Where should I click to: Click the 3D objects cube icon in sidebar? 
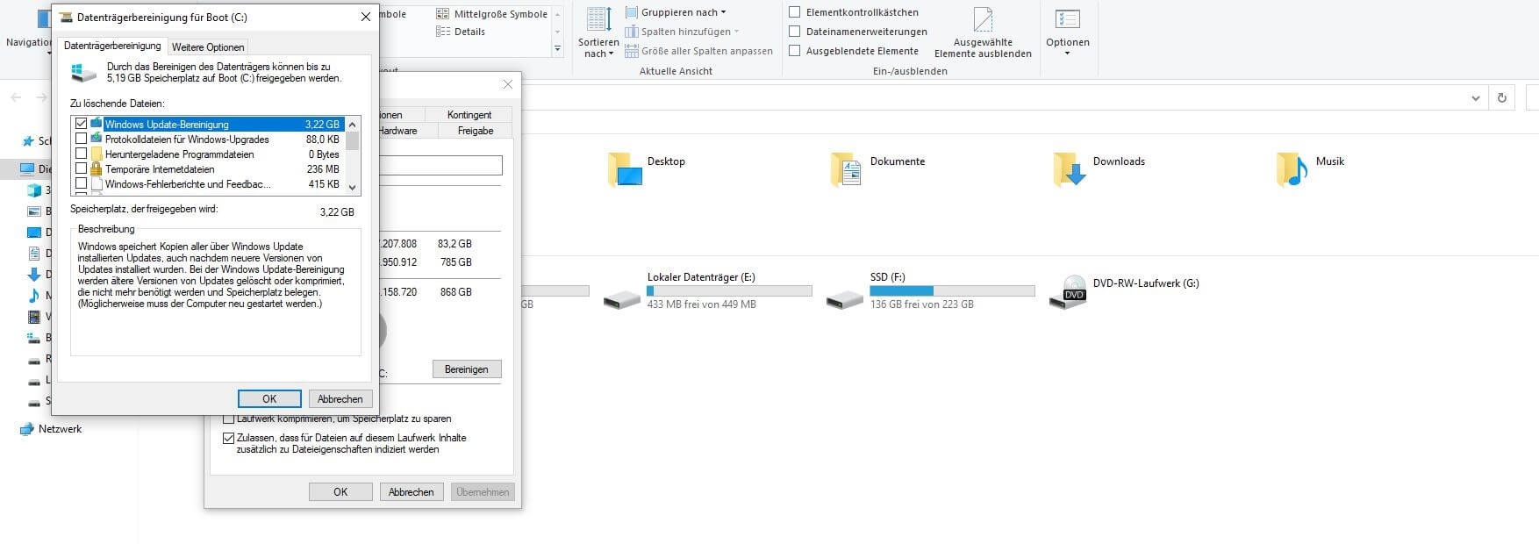34,190
